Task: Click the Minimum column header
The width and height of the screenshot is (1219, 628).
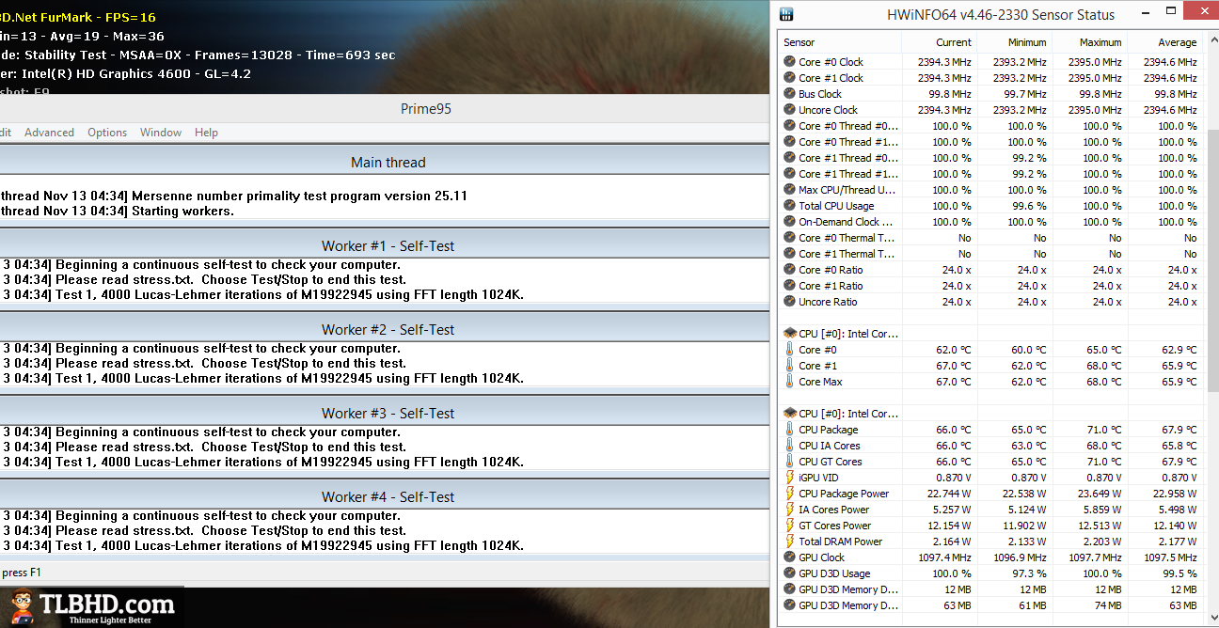Action: click(x=1014, y=42)
